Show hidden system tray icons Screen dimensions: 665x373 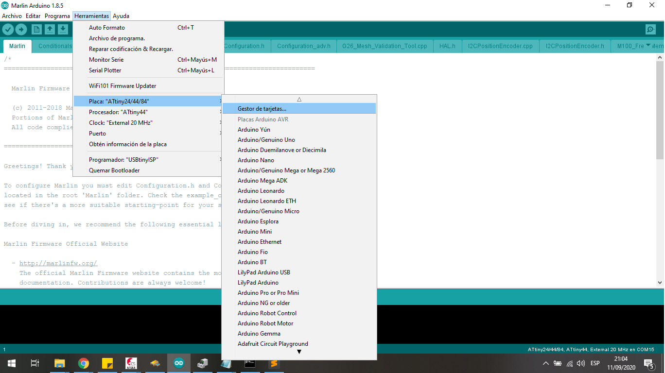(546, 363)
